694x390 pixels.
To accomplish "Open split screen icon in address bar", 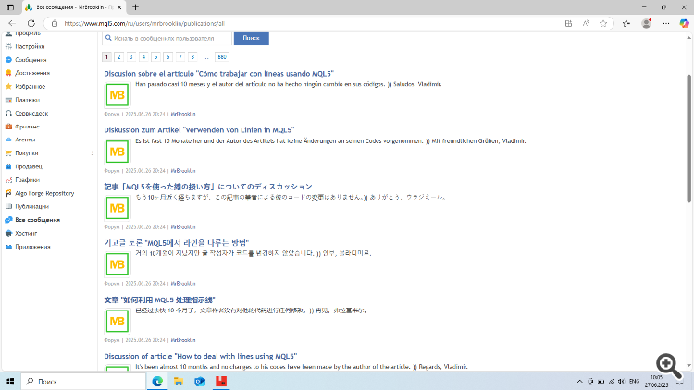I will (x=569, y=23).
